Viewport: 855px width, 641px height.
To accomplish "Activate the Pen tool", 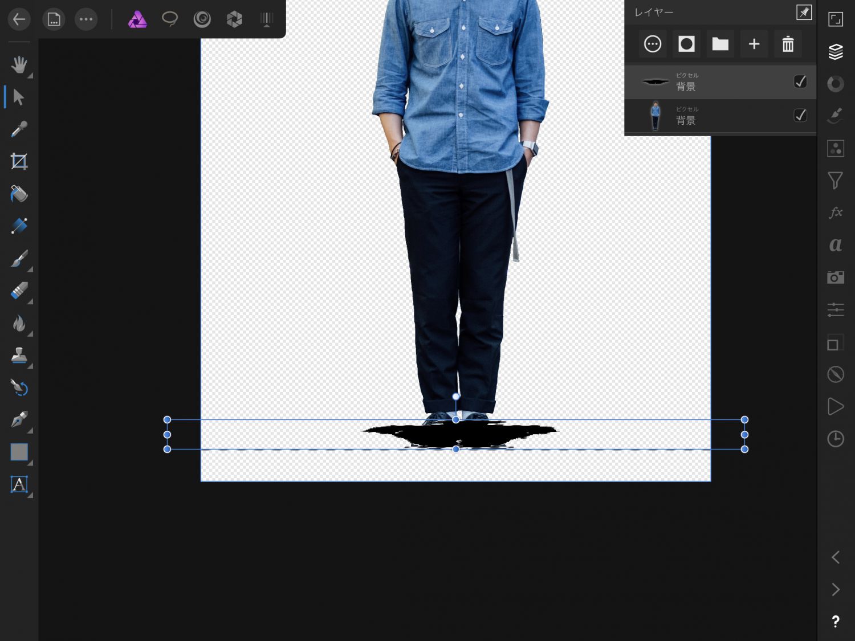I will (x=19, y=420).
